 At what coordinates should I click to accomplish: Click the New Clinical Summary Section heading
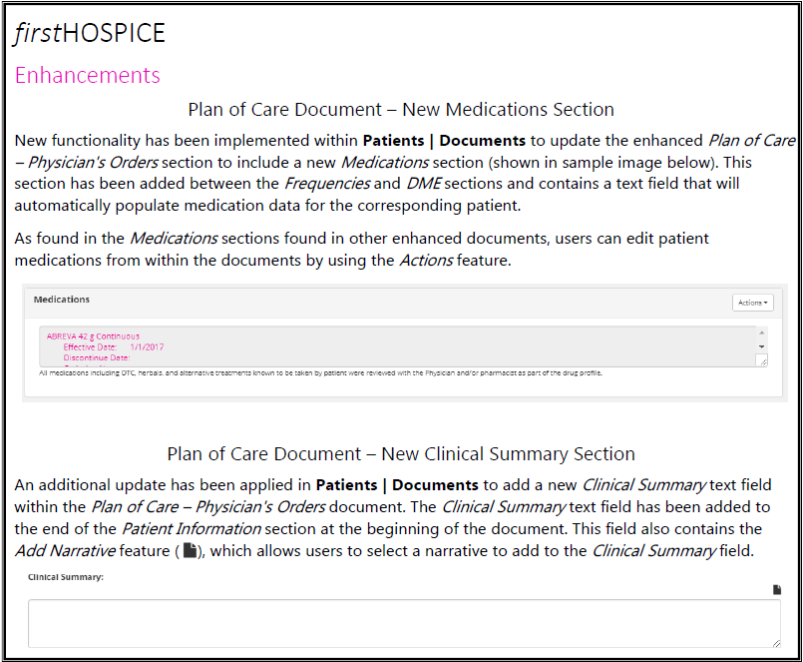401,454
